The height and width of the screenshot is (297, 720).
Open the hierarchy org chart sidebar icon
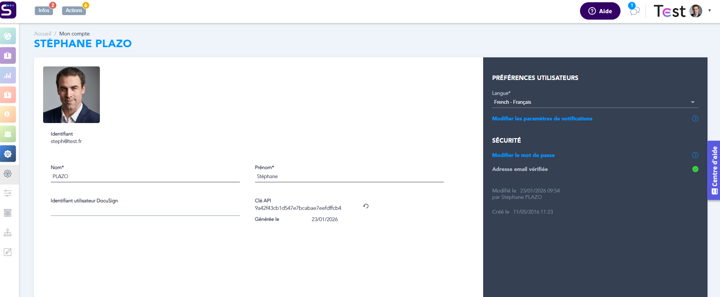[8, 232]
